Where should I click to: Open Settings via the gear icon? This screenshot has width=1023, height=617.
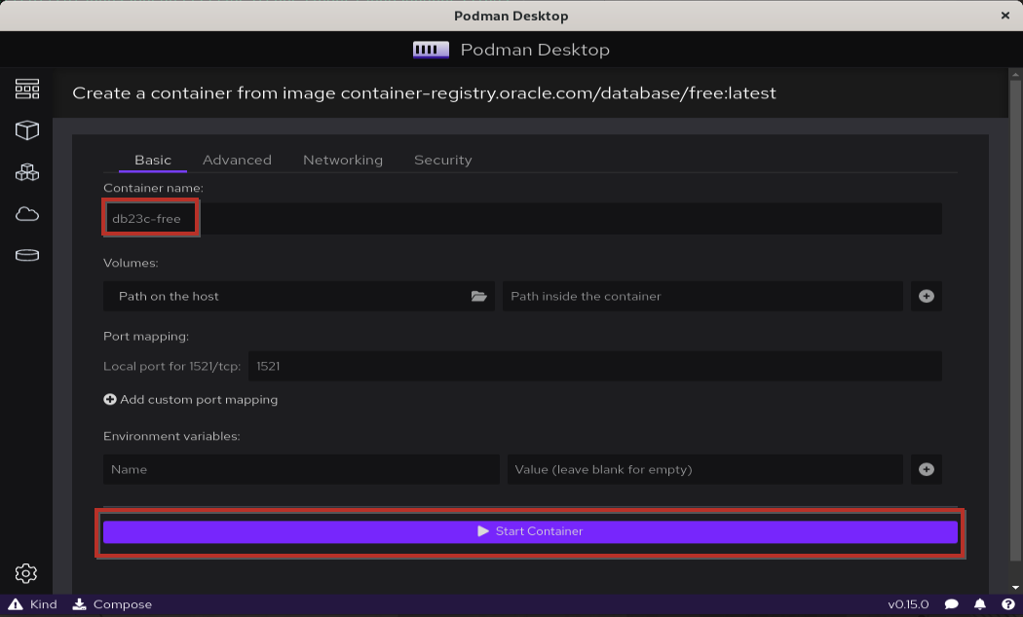pyautogui.click(x=26, y=573)
